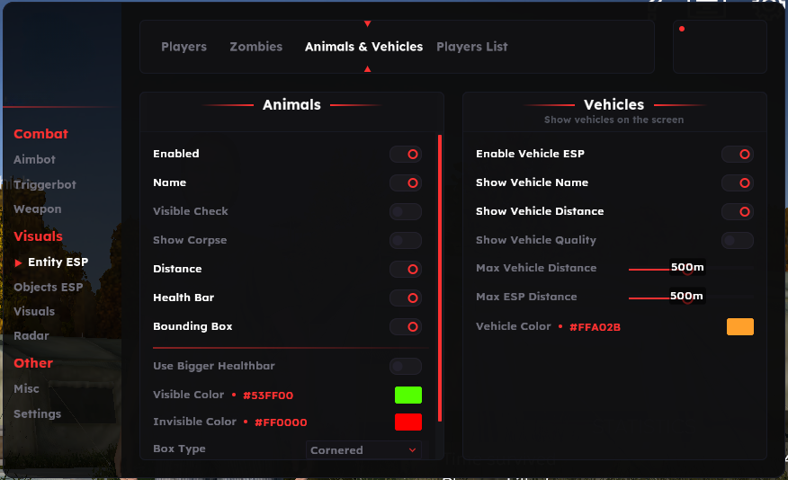This screenshot has width=788, height=480.
Task: Click the red scrollbar in the Animals panel
Action: 440,277
